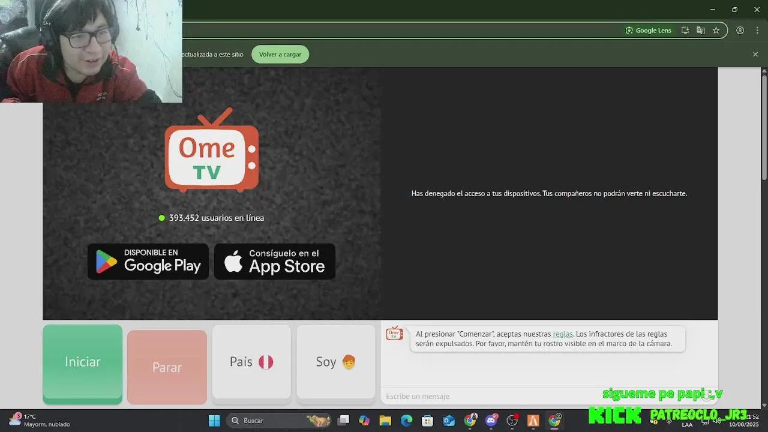Click the translate page icon
This screenshot has height=432, width=768.
coord(700,30)
